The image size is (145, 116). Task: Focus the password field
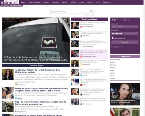click(125, 34)
